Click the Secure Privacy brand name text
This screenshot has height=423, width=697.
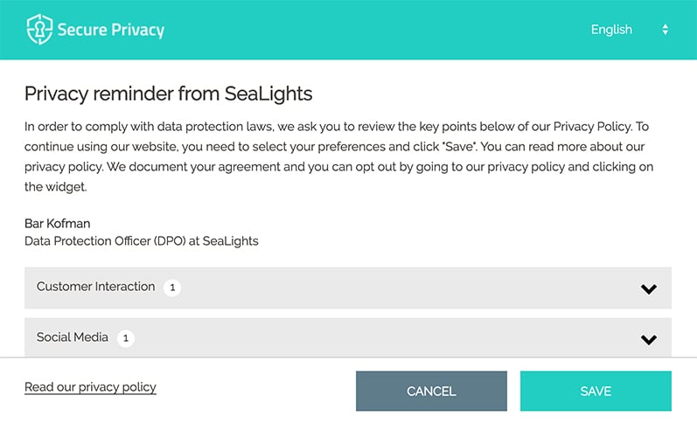(111, 30)
